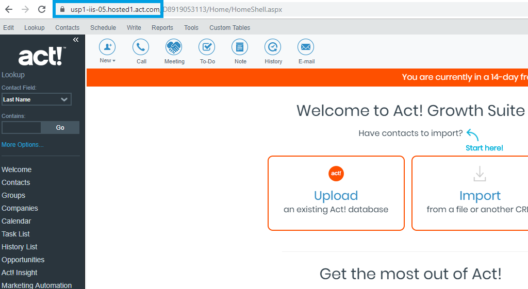Open Opportunities in the sidebar
Screen dimensions: 528x289
(x=23, y=260)
